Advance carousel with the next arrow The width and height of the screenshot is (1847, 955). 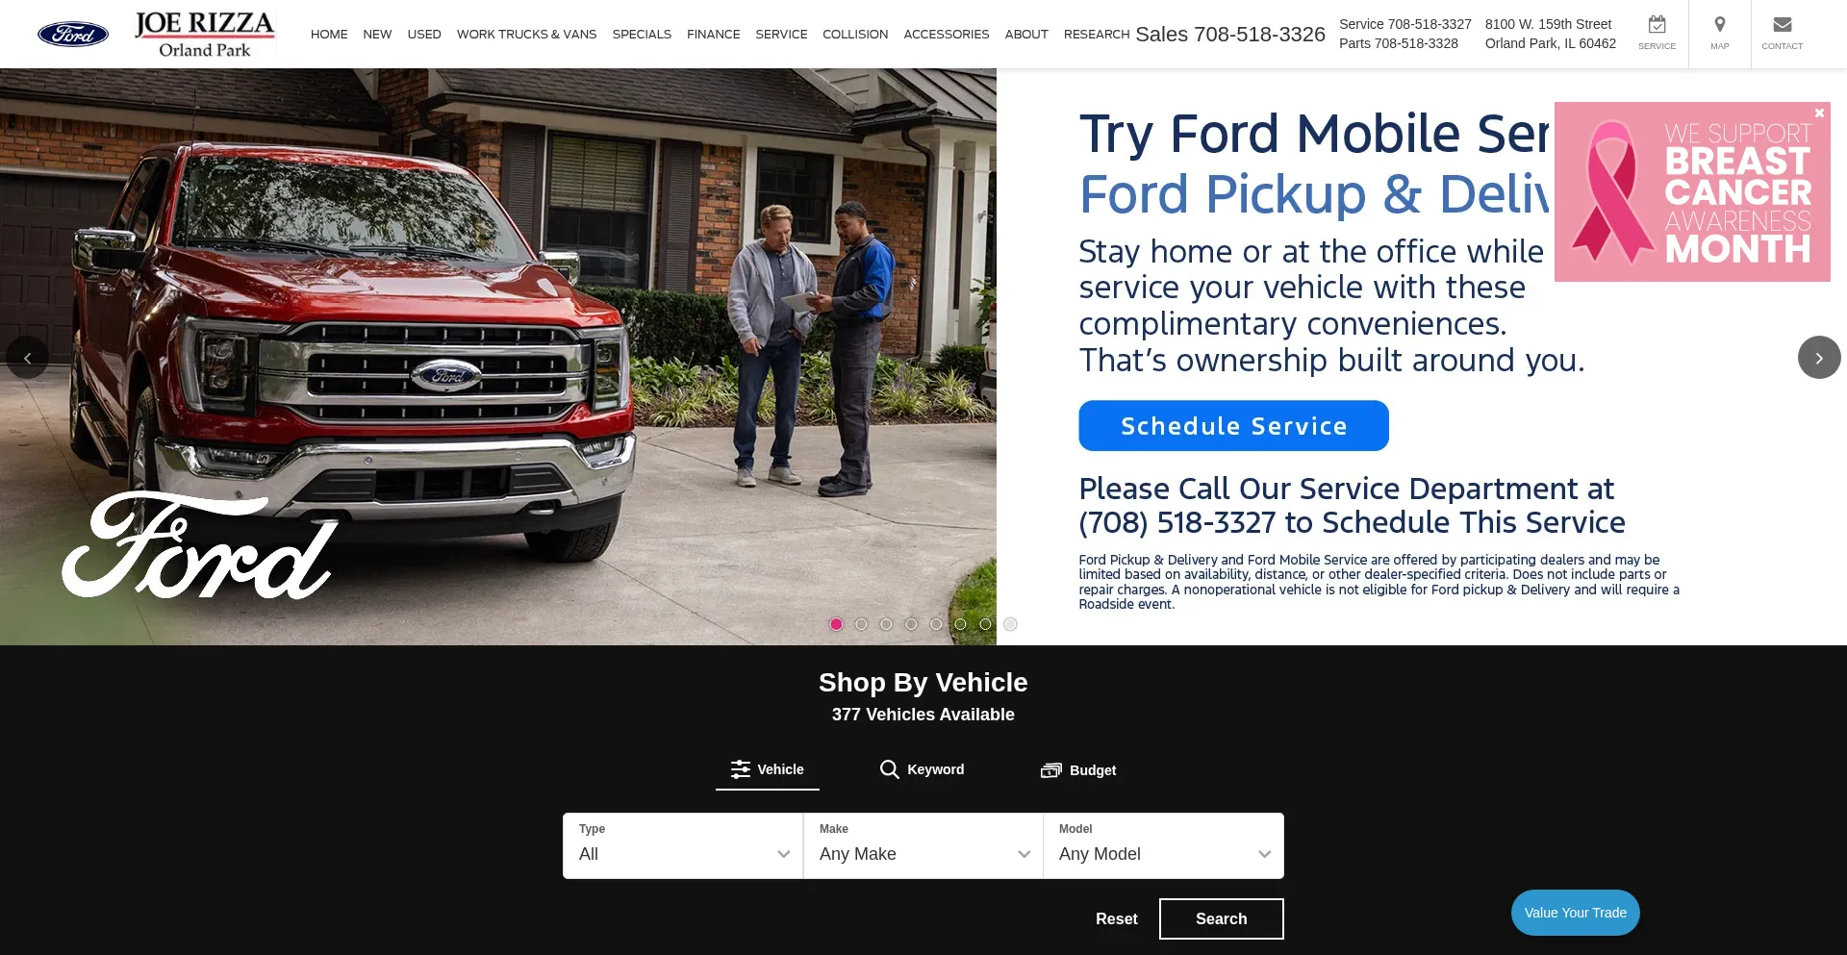(x=1818, y=357)
